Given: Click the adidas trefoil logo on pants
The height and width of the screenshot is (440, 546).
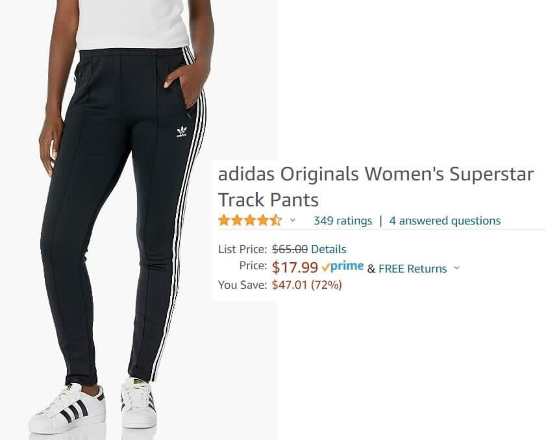Looking at the screenshot, I should [181, 132].
